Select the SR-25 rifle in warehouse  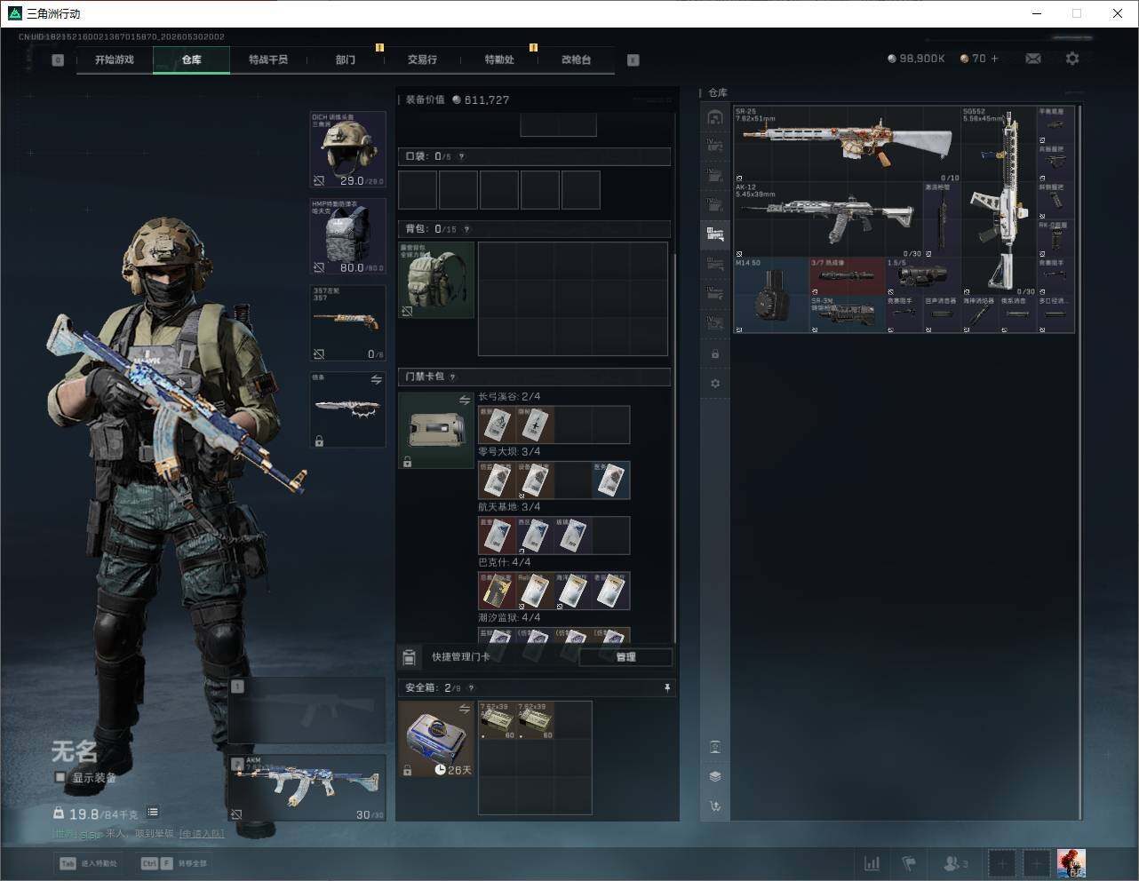pyautogui.click(x=848, y=143)
